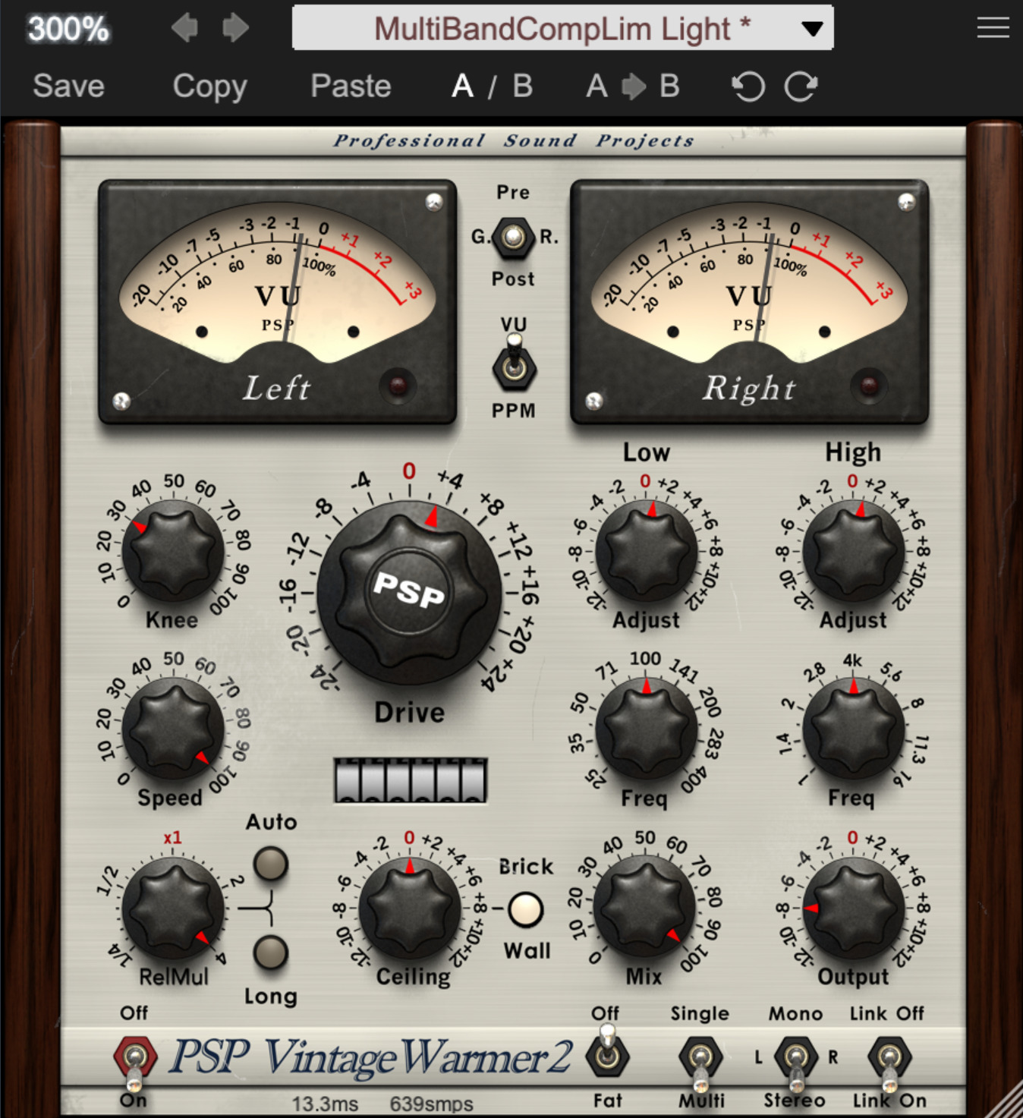Click the Low Adjust knob
Viewport: 1023px width, 1118px height.
pyautogui.click(x=647, y=552)
